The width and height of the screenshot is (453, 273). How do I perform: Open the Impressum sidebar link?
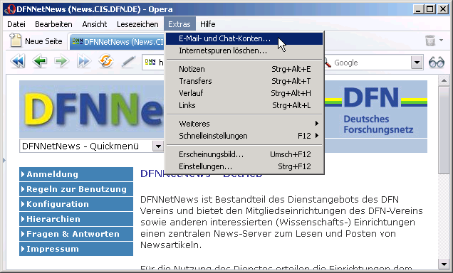point(76,249)
